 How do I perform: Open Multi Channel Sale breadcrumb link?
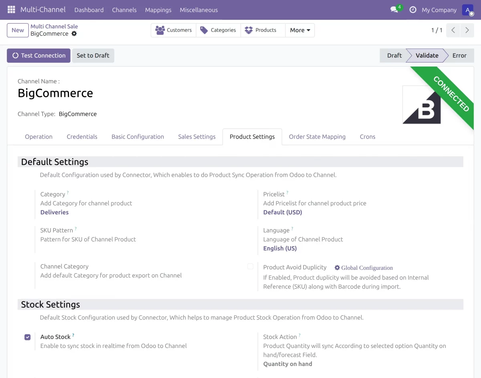(x=54, y=26)
